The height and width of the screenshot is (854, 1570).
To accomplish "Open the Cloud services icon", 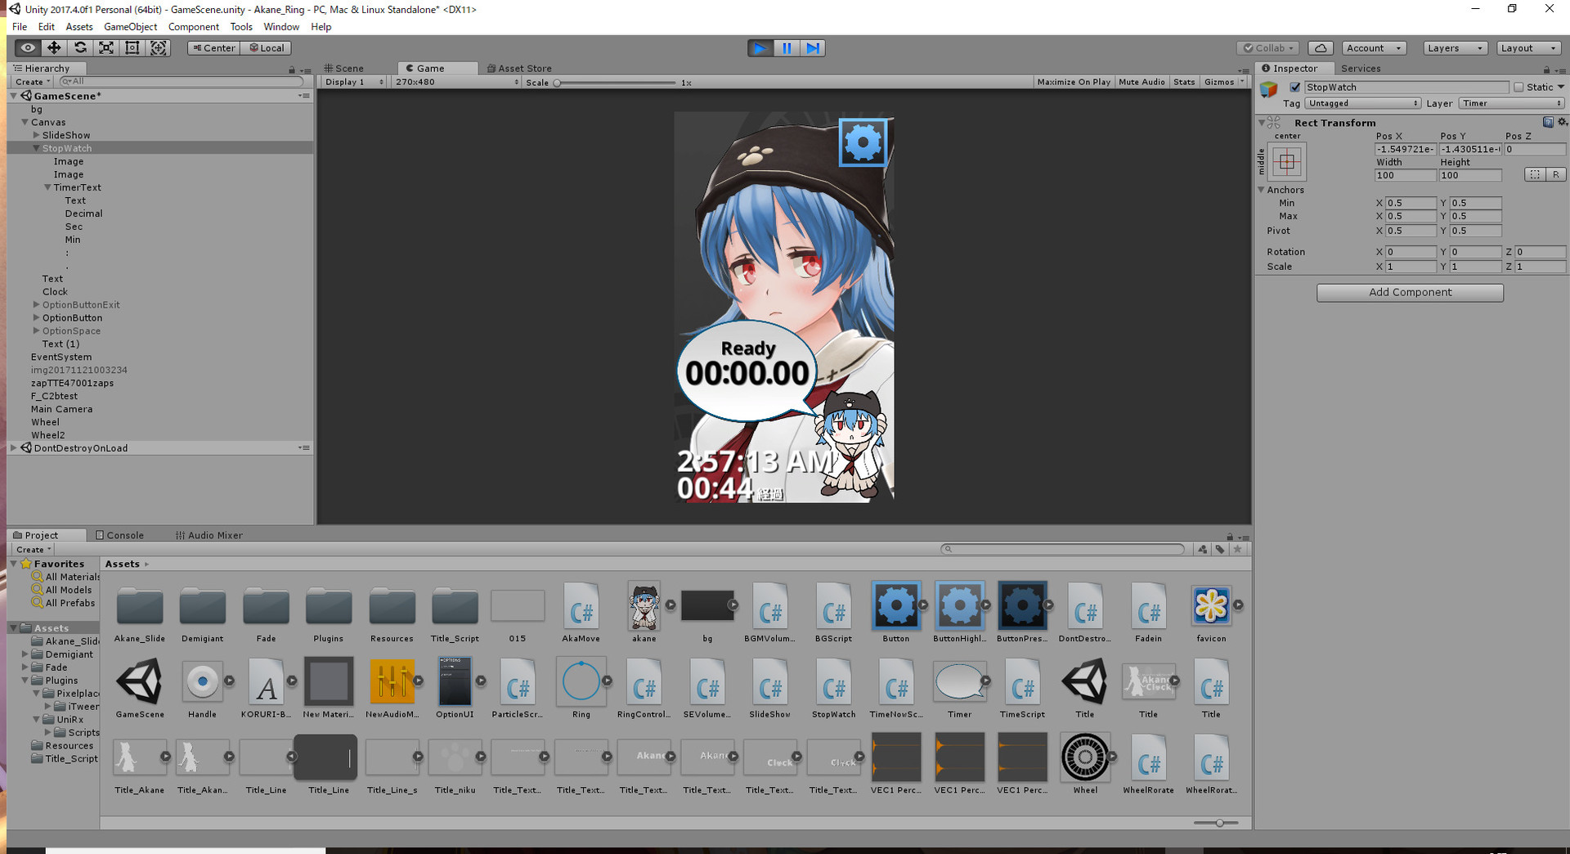I will pyautogui.click(x=1320, y=48).
